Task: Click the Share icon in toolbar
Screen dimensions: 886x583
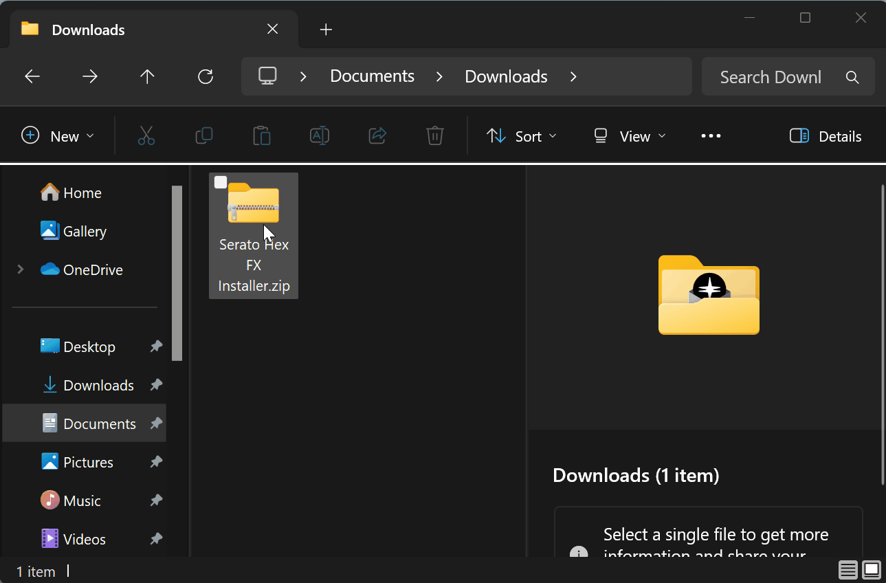Action: click(x=377, y=136)
